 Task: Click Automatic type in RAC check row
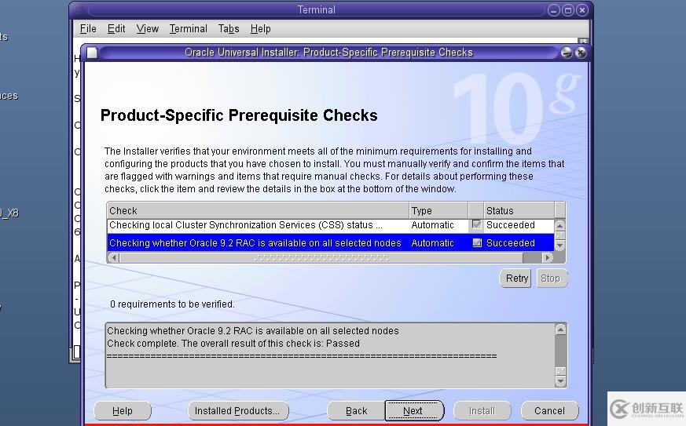(x=432, y=243)
